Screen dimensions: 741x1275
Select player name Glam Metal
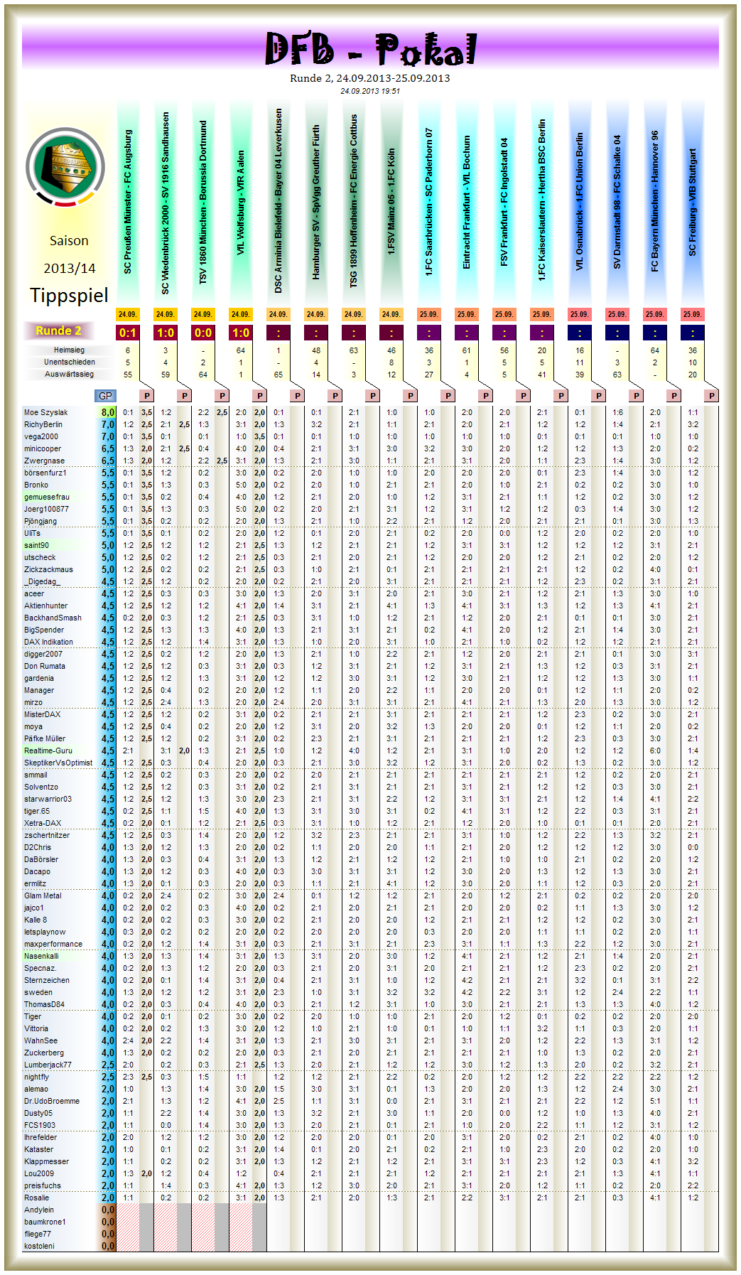pyautogui.click(x=43, y=895)
